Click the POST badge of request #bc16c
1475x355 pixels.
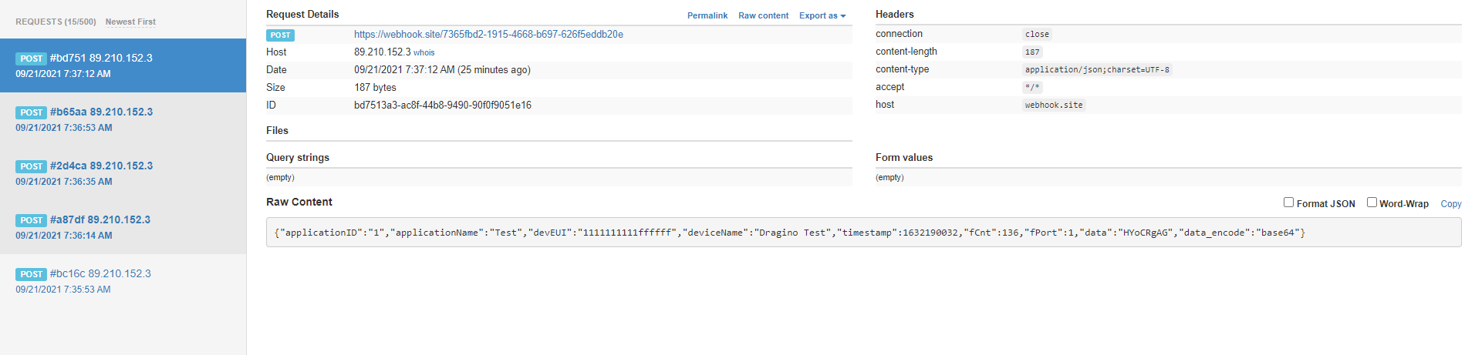[31, 274]
